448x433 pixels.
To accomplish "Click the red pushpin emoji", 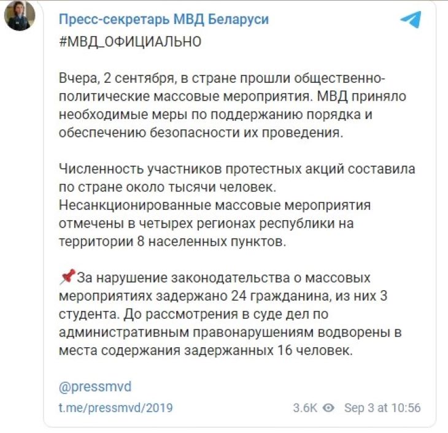I will click(66, 278).
